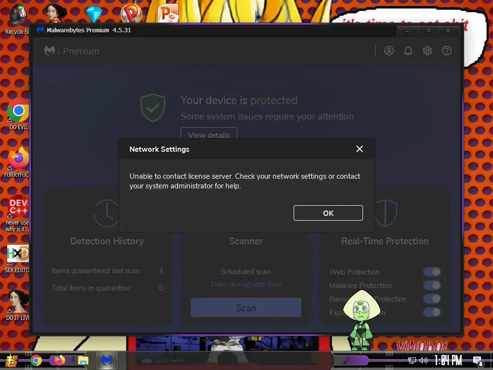Viewport: 493px width, 370px height.
Task: Open the PowerPoint desktop icon
Action: 169,13
